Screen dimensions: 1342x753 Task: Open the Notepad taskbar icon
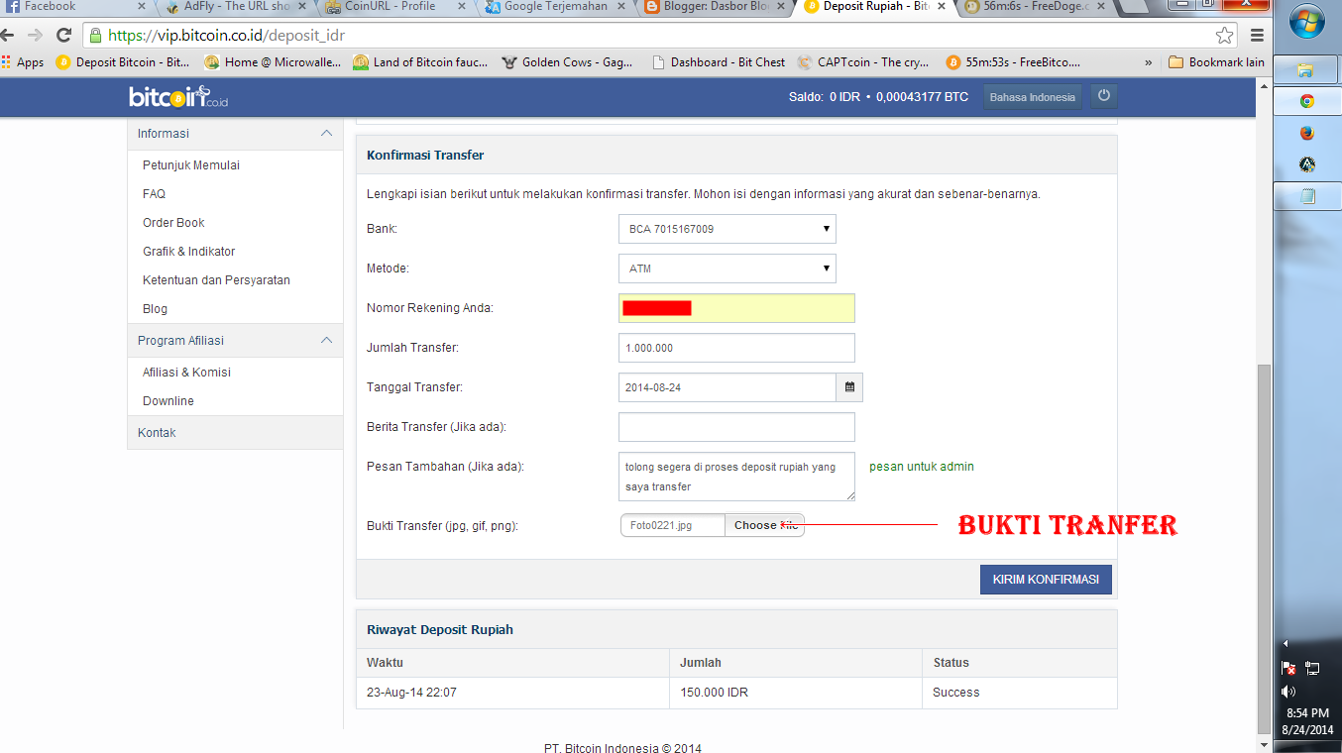point(1306,196)
